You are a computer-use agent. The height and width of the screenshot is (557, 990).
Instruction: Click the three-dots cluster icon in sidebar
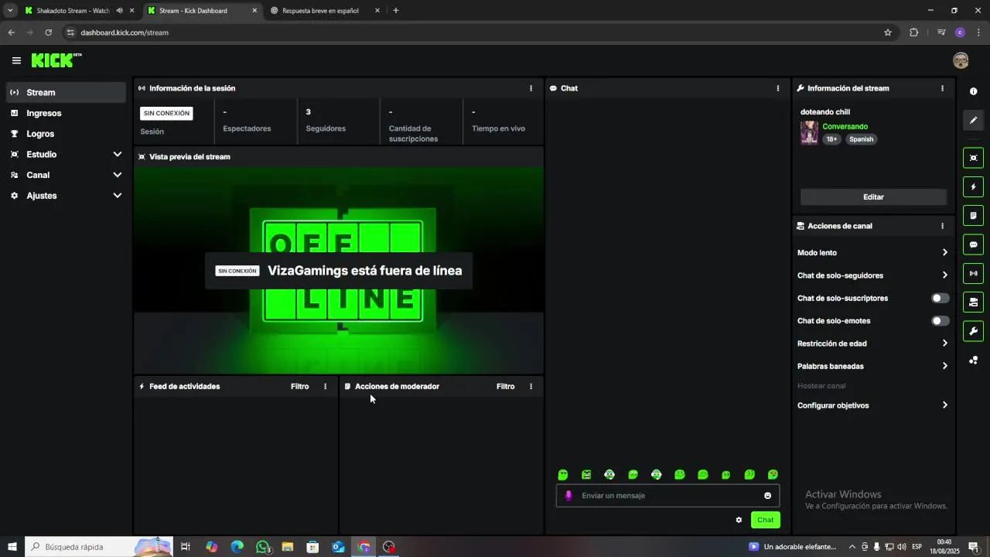(x=973, y=361)
